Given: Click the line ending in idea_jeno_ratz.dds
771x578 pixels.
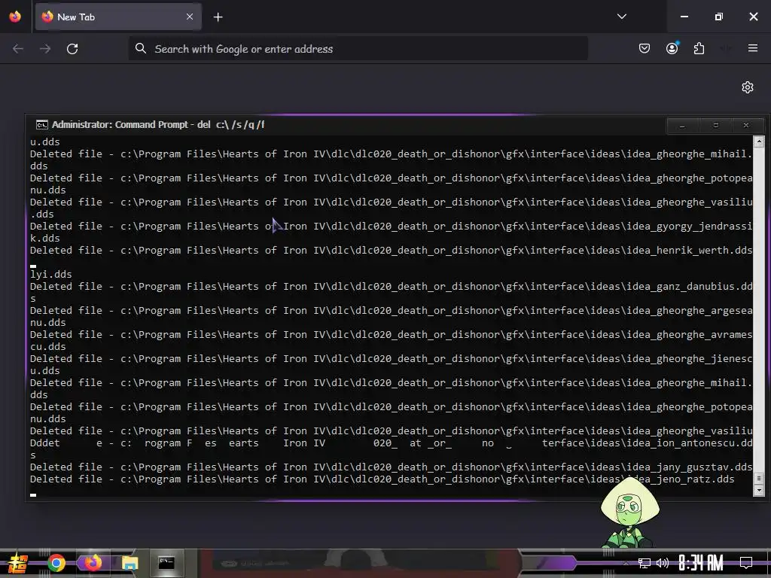Looking at the screenshot, I should click(382, 479).
